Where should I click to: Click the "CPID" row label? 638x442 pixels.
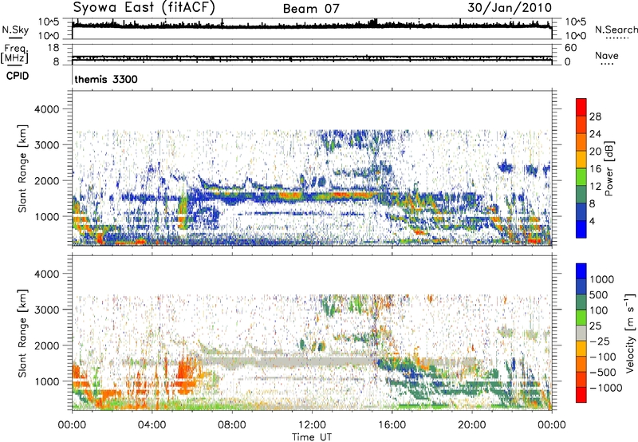(x=18, y=76)
